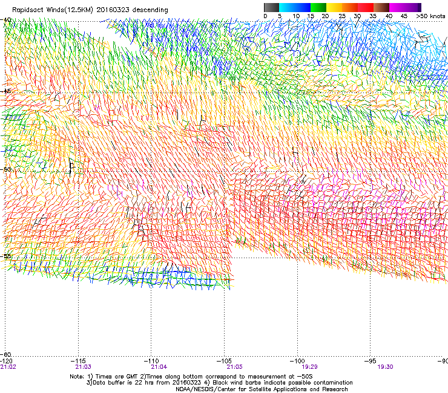Click the '40' label under the color legend
This screenshot has height=393, width=448.
(x=389, y=16)
